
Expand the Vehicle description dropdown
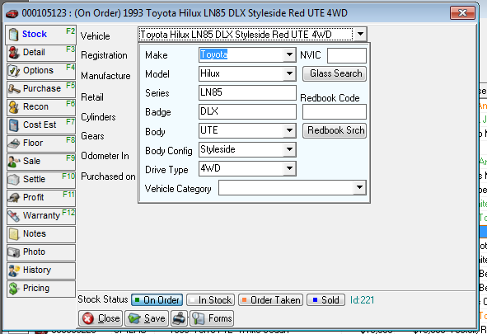360,34
